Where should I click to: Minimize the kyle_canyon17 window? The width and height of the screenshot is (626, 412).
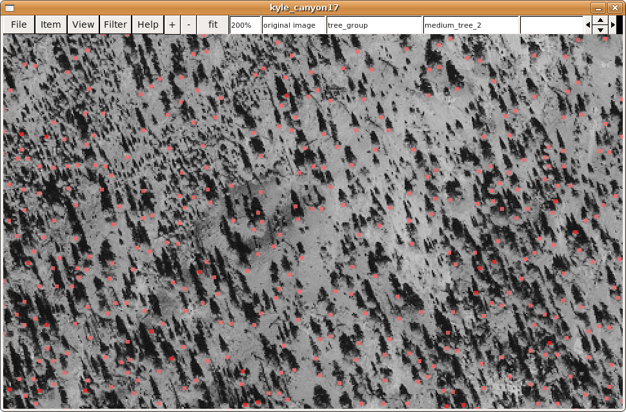point(598,8)
